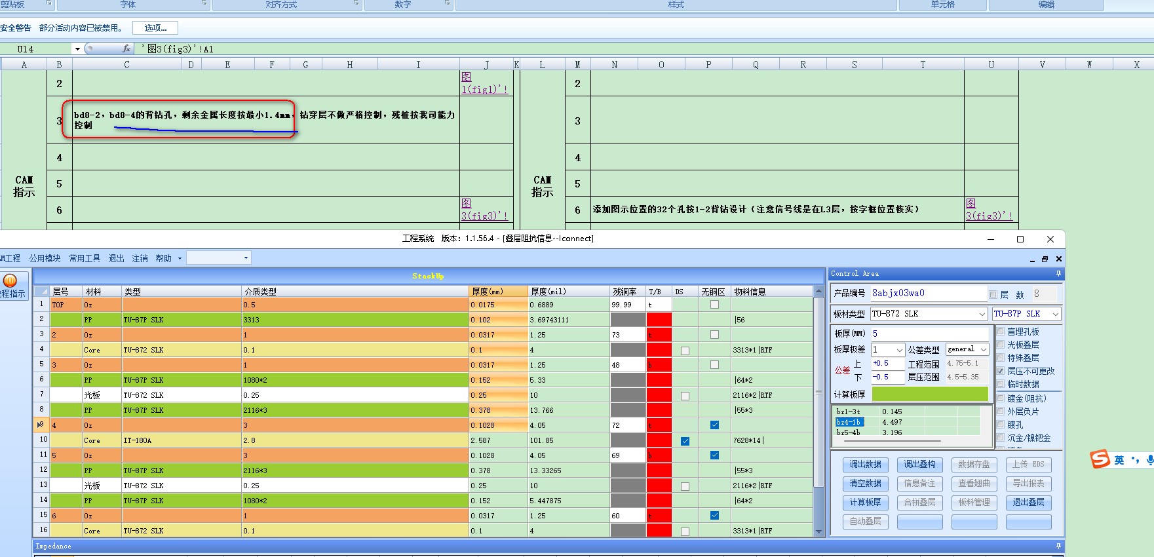This screenshot has height=557, width=1154.
Task: Open the TU-87P SLK prepreg dropdown
Action: (x=1056, y=314)
